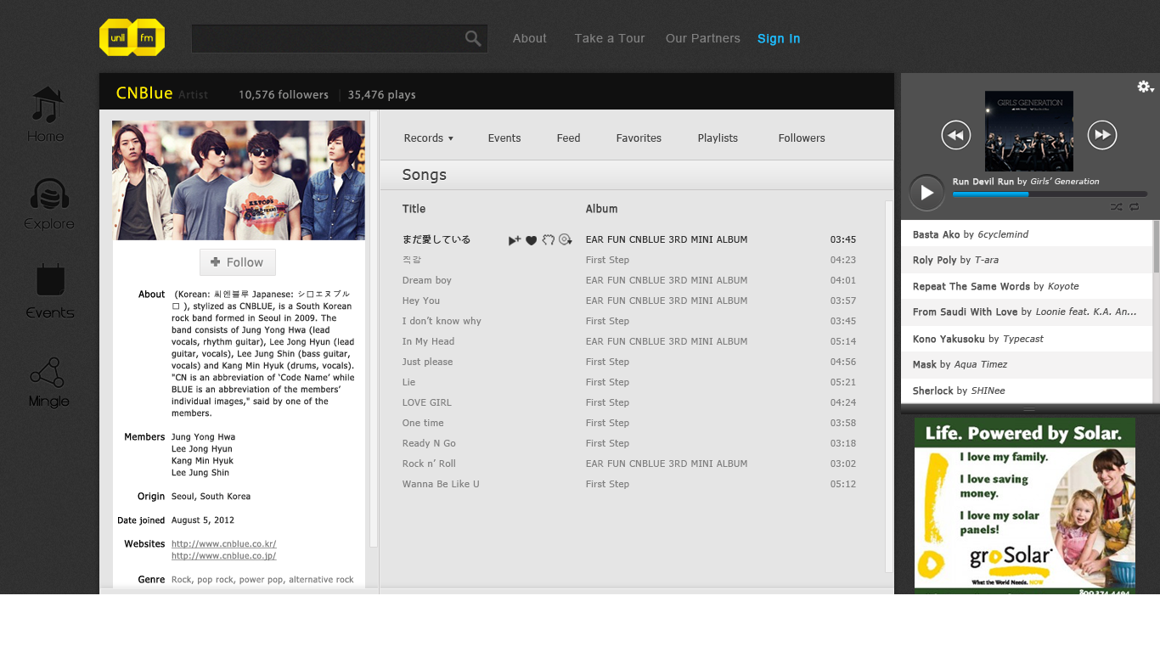Toggle repeat in the player
This screenshot has height=652, width=1160.
click(x=1134, y=206)
